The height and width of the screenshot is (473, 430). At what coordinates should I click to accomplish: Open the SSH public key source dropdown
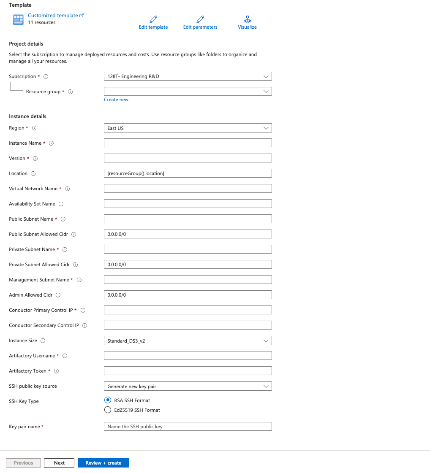(x=188, y=386)
